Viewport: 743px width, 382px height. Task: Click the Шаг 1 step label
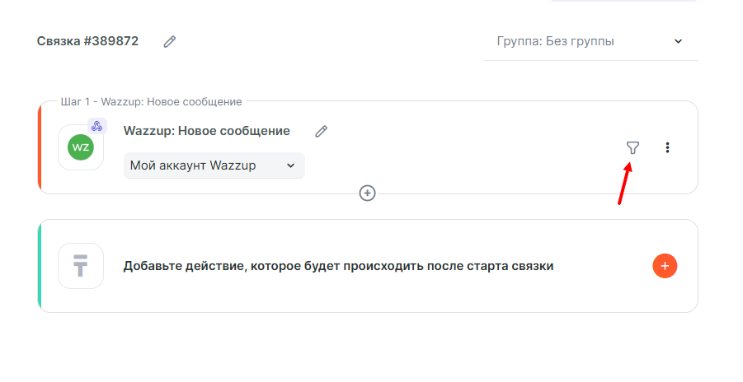[151, 102]
